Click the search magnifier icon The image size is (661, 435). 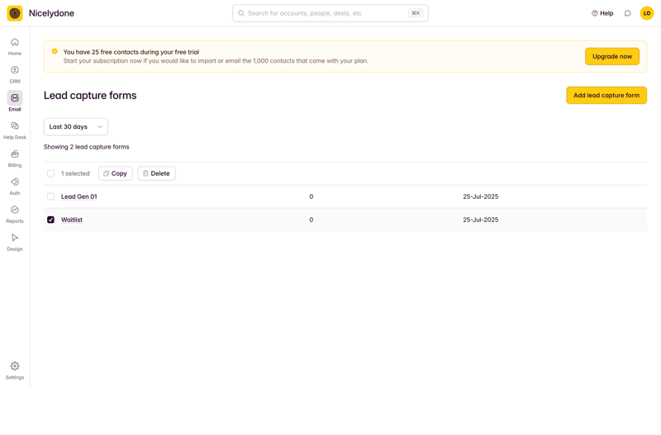coord(241,13)
